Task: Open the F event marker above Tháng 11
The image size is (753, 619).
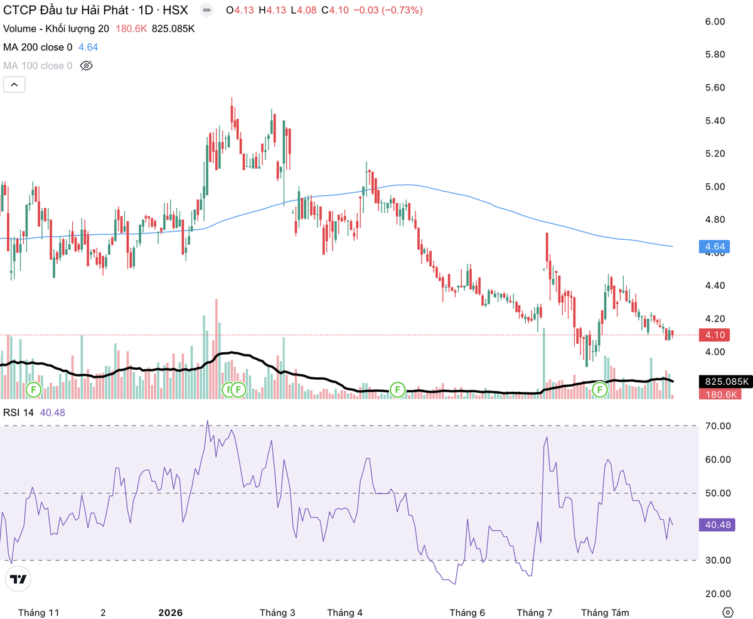Action: [34, 390]
